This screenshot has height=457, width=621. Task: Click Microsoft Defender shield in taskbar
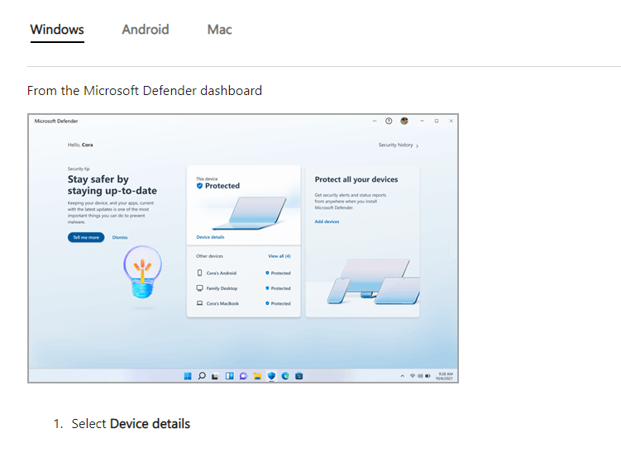click(x=271, y=376)
